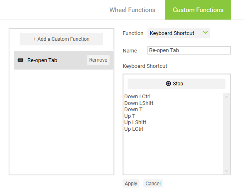This screenshot has width=244, height=192.
Task: Select the Re-open Tab list entry
Action: (x=63, y=60)
